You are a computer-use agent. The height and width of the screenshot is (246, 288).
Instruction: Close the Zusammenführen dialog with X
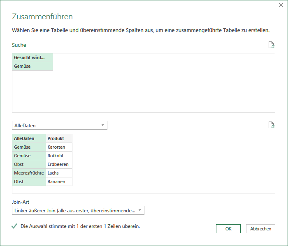[281, 5]
